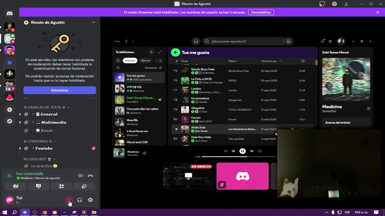385x216 pixels.
Task: Open Discord user settings gear
Action: tap(90, 200)
